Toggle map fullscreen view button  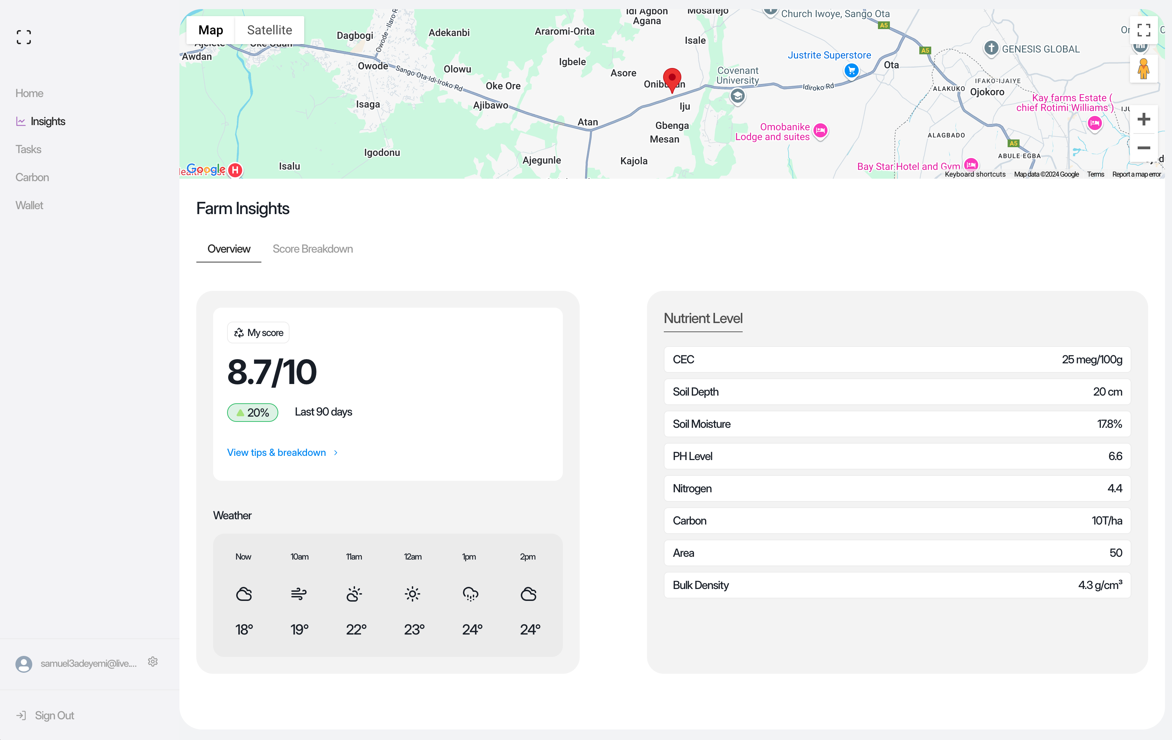coord(1143,30)
